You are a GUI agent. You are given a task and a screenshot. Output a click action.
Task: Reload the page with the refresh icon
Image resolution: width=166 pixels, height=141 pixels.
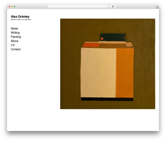coord(108,6)
